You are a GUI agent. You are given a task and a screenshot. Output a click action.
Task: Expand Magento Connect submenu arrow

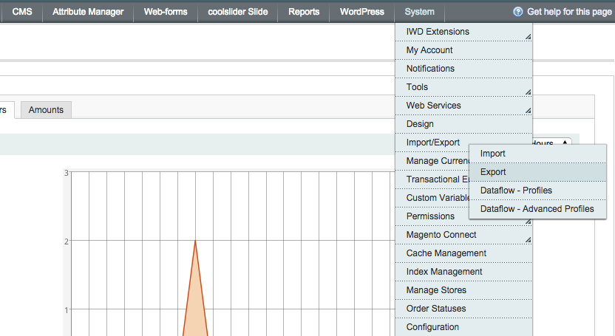tap(529, 240)
